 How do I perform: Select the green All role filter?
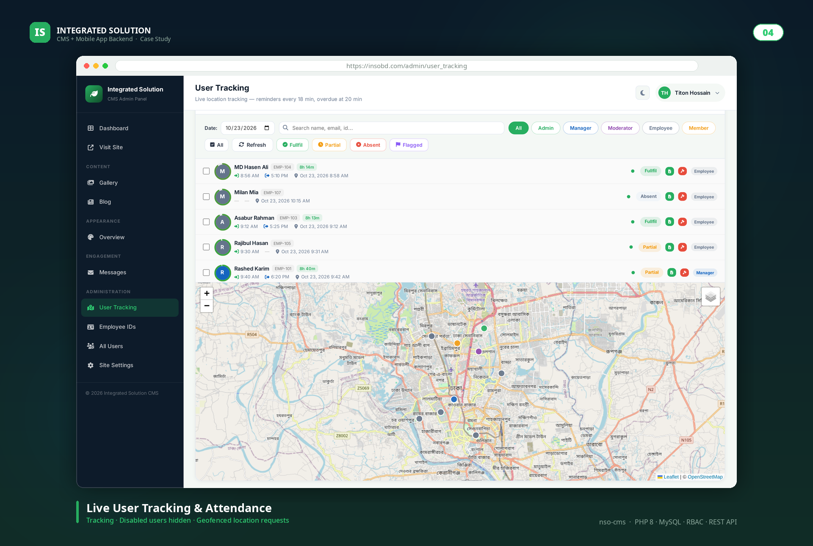[x=518, y=128]
